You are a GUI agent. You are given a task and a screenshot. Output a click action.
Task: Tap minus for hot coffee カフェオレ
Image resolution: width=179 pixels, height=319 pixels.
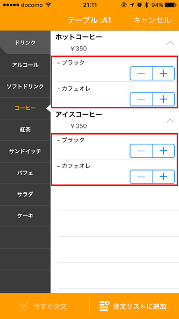tap(141, 99)
